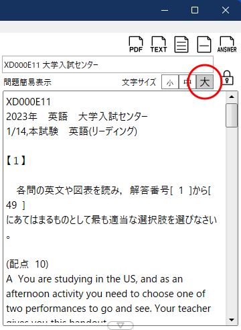Expand panel with bottom down-triangle handle

(x=120, y=325)
